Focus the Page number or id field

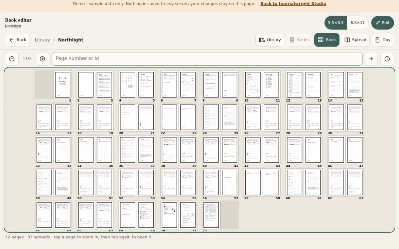point(207,59)
